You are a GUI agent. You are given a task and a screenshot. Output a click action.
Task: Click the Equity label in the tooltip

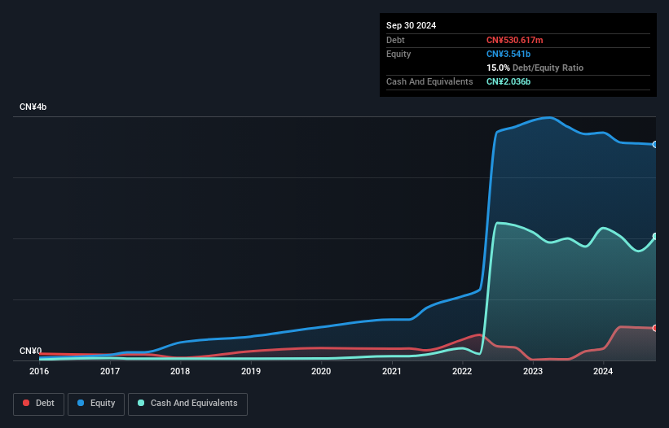[398, 54]
